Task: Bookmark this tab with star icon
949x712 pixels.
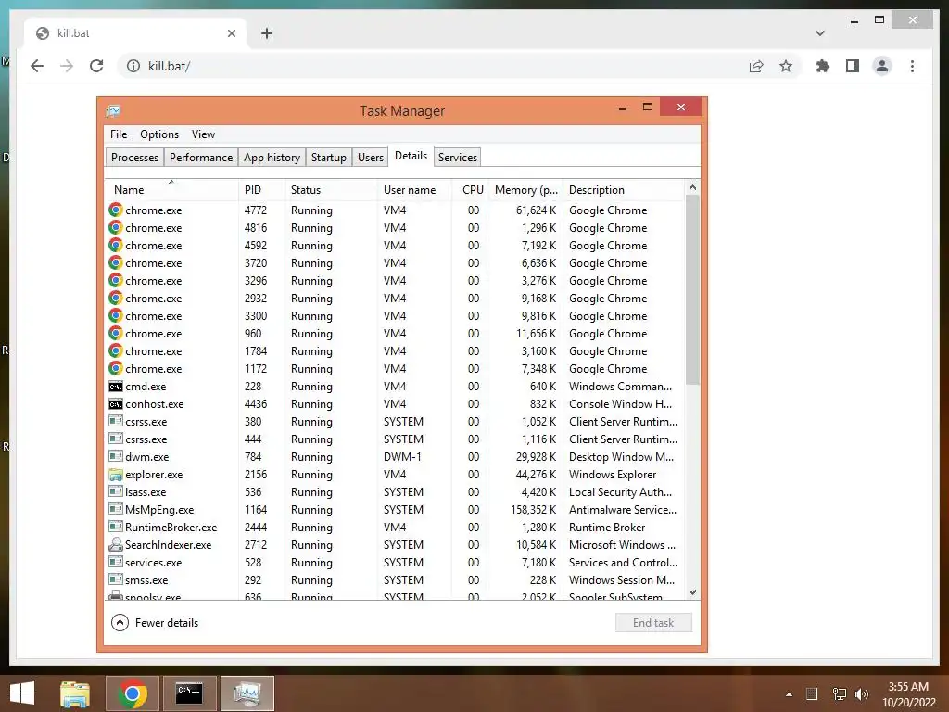Action: pyautogui.click(x=786, y=66)
